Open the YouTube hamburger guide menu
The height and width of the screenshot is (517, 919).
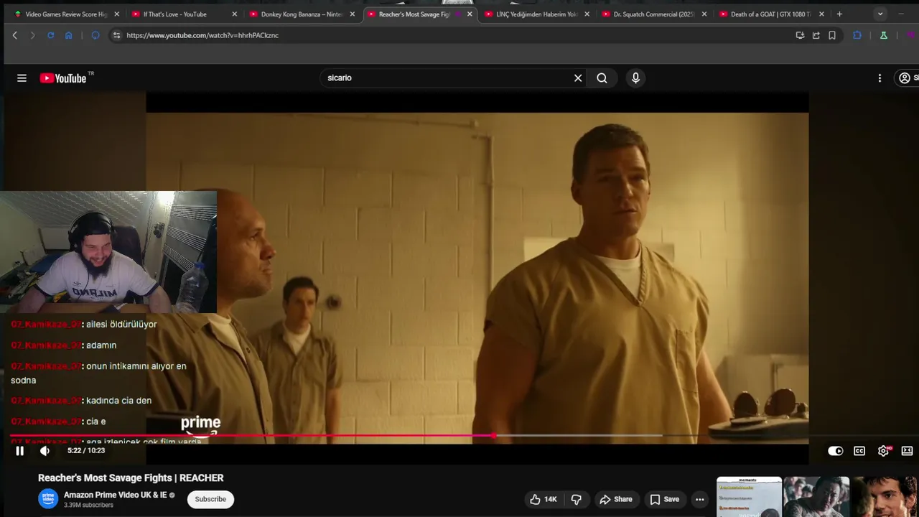(22, 78)
